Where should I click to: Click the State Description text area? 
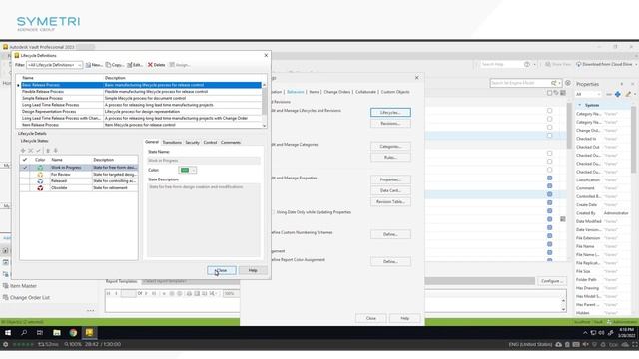pyautogui.click(x=204, y=219)
